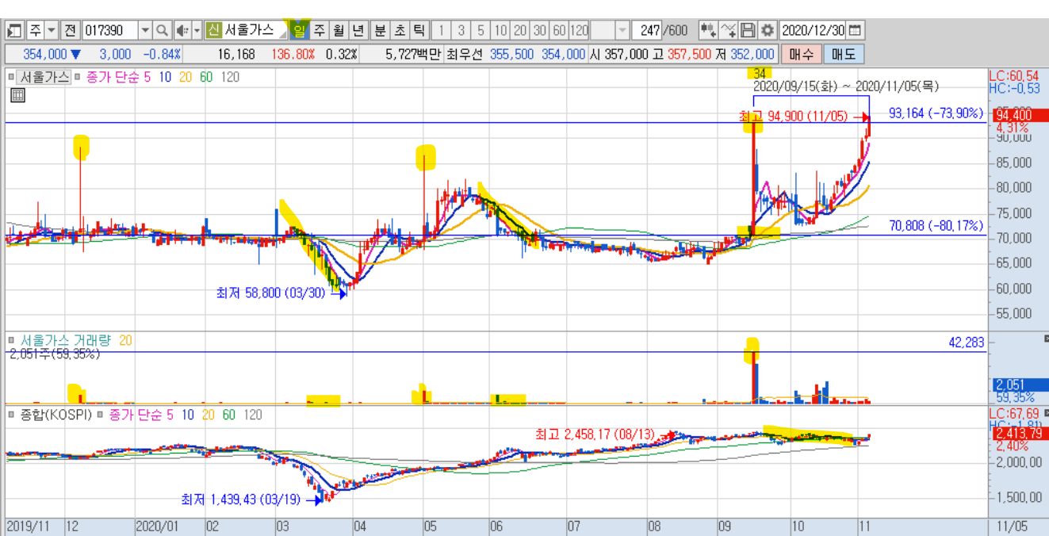Click the date field 2020/12/30

pyautogui.click(x=813, y=30)
